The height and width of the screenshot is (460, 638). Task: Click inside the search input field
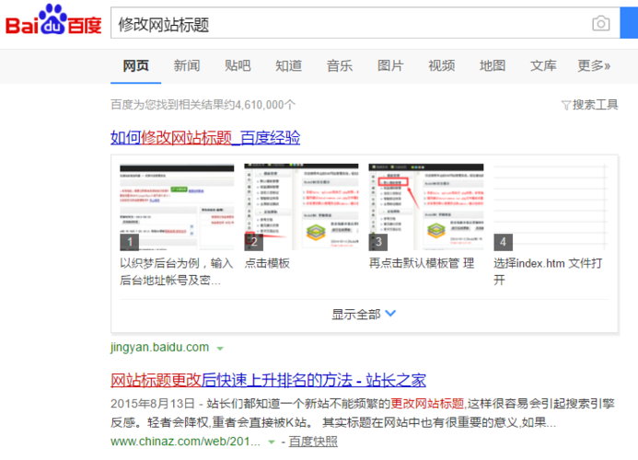coord(350,24)
